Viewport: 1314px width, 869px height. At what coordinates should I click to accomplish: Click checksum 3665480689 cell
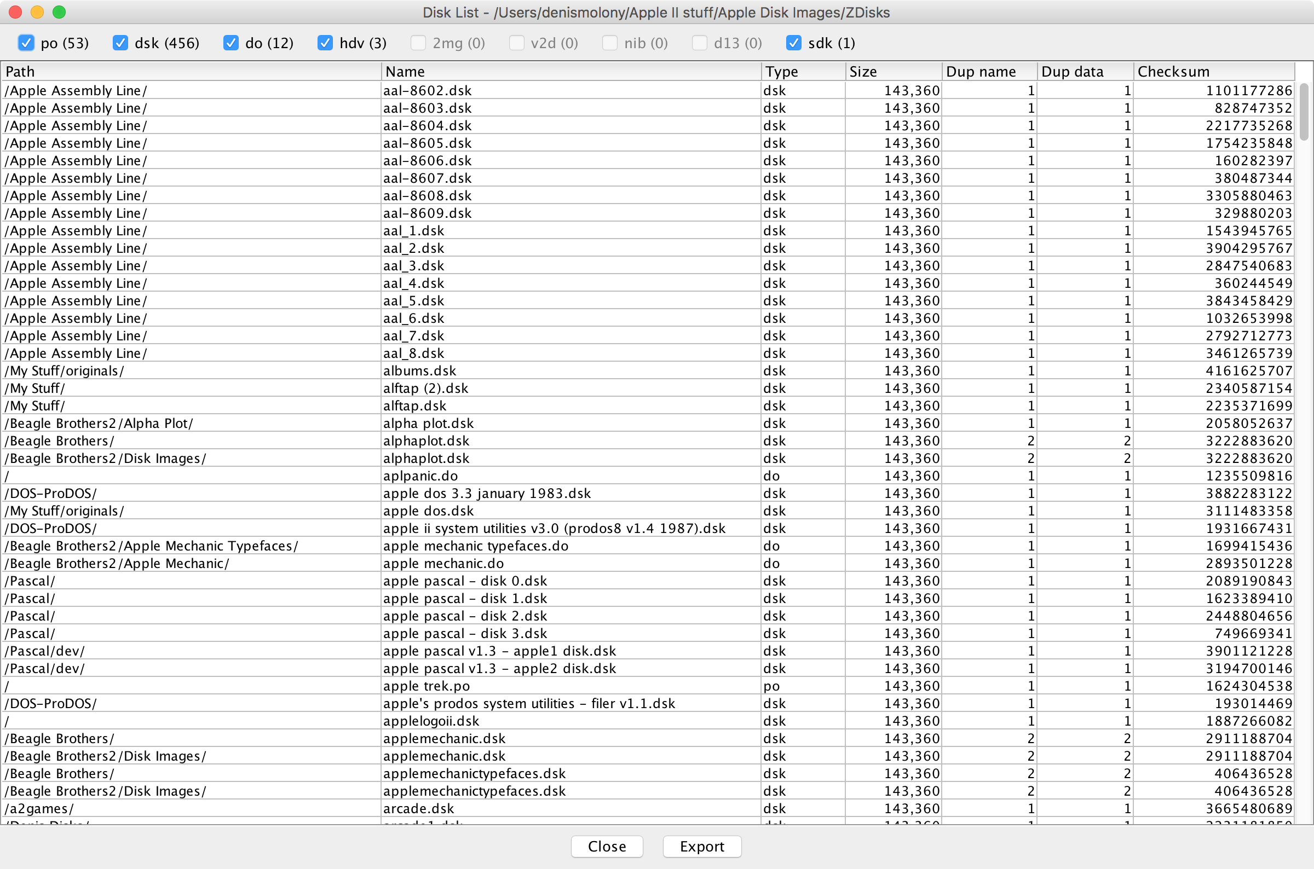1214,809
